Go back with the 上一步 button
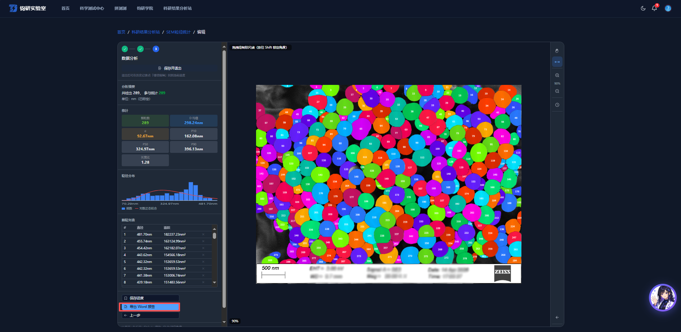The height and width of the screenshot is (332, 681). point(151,315)
